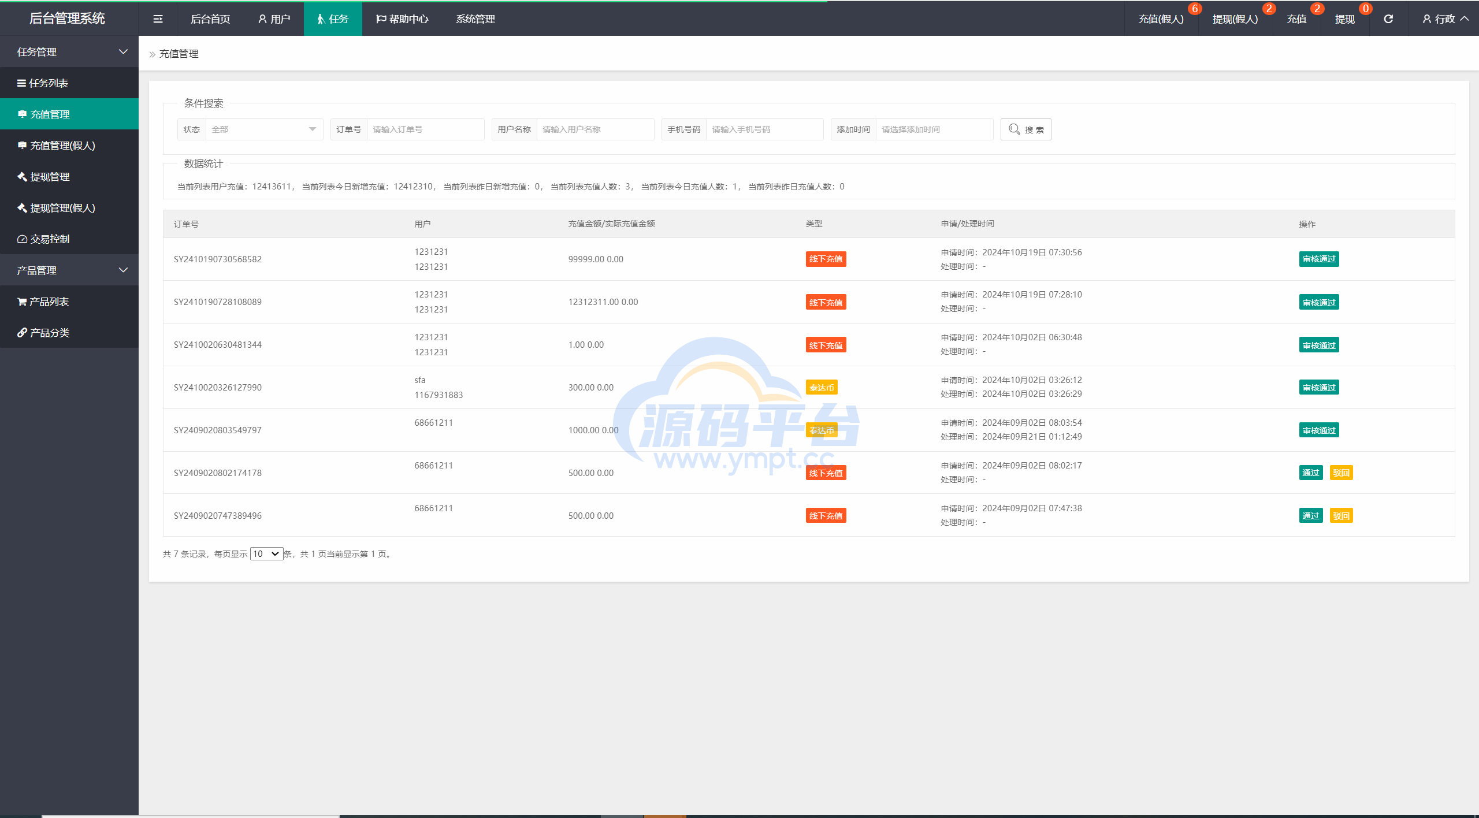Viewport: 1479px width, 818px height.
Task: Collapse the 任务管理 sidebar group
Action: coord(69,51)
